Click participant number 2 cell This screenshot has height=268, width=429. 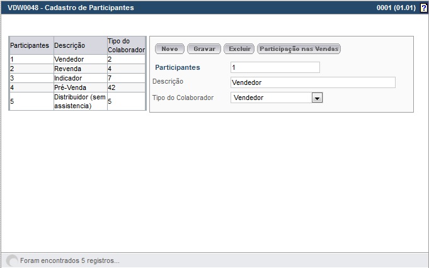tap(31, 69)
